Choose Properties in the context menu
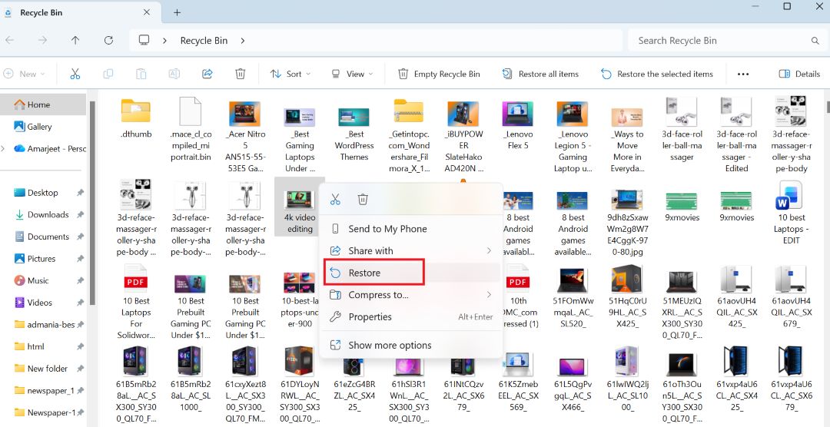 click(x=411, y=317)
